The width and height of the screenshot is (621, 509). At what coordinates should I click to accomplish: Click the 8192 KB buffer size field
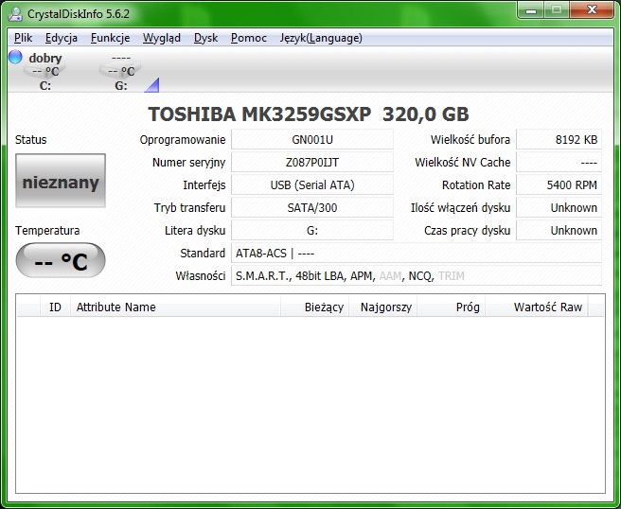point(559,139)
